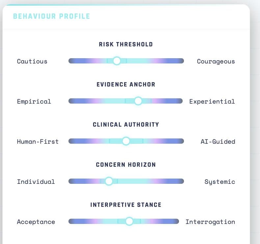
Task: Click Concern Horizon track near Systemic end
Action: tap(179, 181)
